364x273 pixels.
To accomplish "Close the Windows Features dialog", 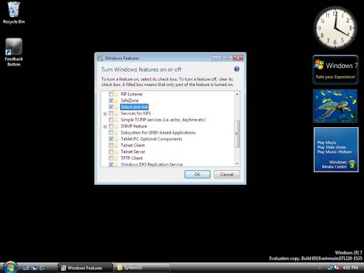I will [x=238, y=58].
